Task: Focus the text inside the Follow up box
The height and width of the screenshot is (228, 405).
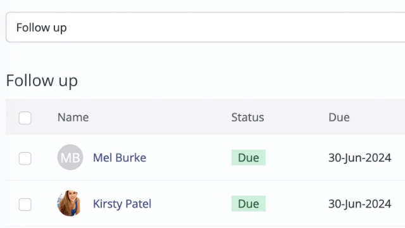Action: point(41,27)
